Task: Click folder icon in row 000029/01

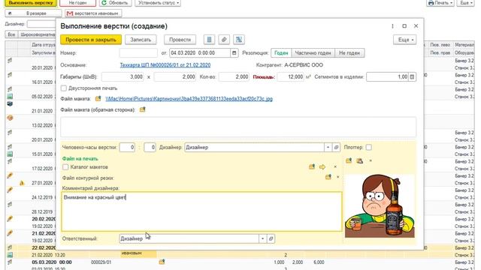Action: tap(162, 262)
